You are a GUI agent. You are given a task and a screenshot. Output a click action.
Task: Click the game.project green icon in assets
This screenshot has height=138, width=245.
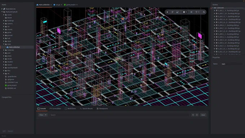pyautogui.click(x=6, y=85)
